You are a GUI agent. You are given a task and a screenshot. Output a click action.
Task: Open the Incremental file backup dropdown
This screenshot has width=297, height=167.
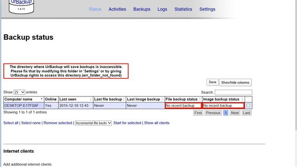coord(93,123)
